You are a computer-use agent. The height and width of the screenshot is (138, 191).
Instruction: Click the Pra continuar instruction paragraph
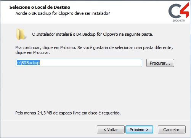[x=94, y=50]
